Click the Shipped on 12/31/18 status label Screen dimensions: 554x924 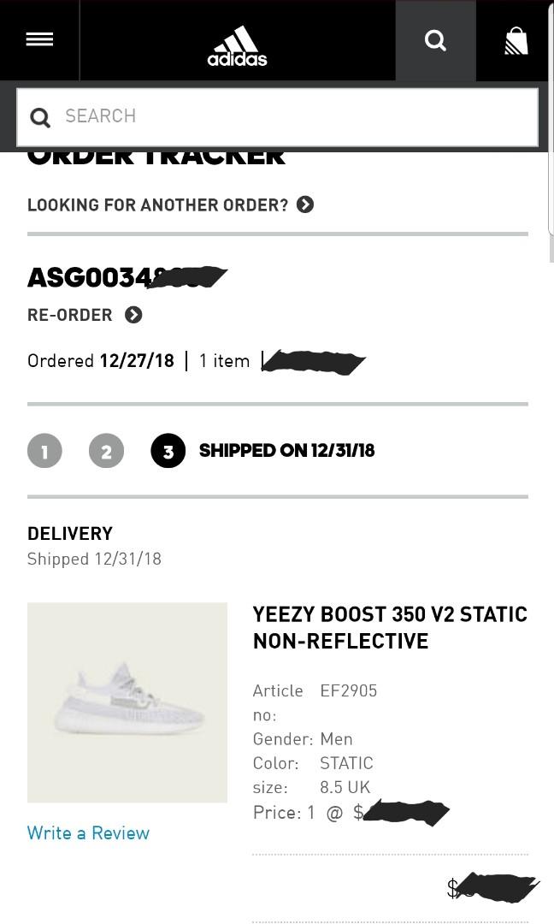[286, 451]
